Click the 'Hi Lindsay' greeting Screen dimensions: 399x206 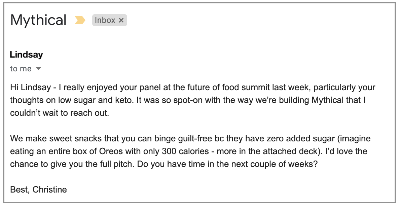click(x=31, y=87)
